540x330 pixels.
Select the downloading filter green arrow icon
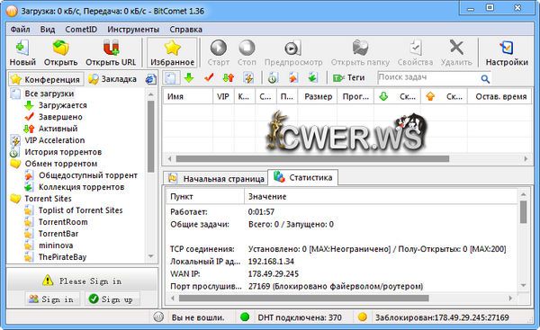tap(189, 77)
